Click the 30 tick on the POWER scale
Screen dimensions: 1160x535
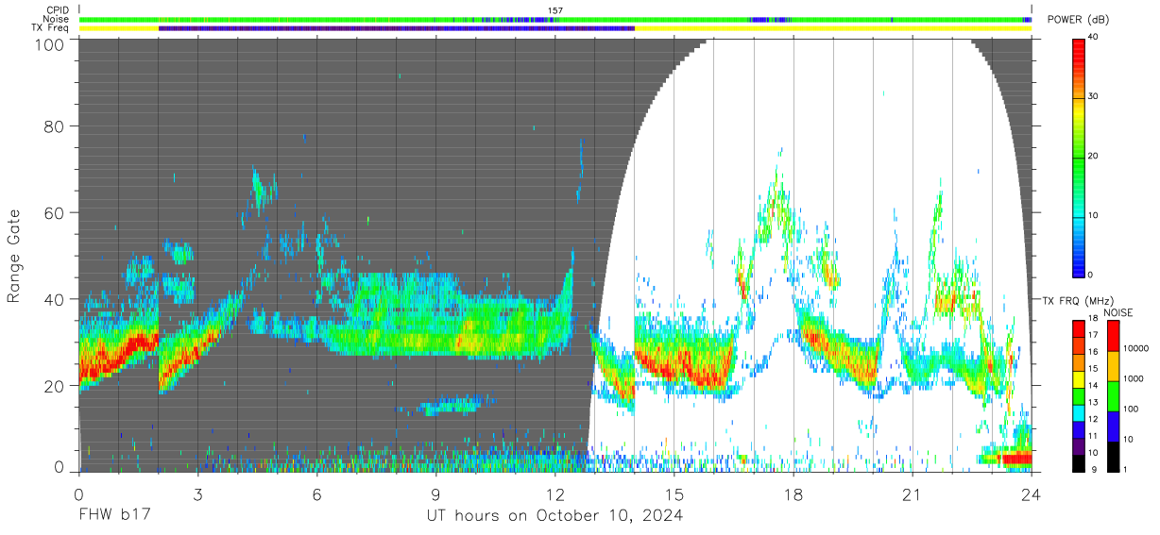coord(1094,97)
